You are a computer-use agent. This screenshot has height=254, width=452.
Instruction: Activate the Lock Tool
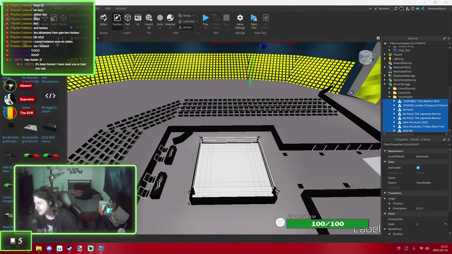[186, 21]
